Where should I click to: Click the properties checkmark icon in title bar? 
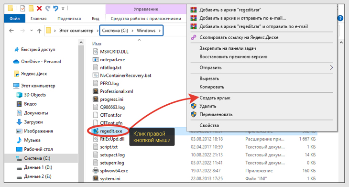(x=22, y=9)
